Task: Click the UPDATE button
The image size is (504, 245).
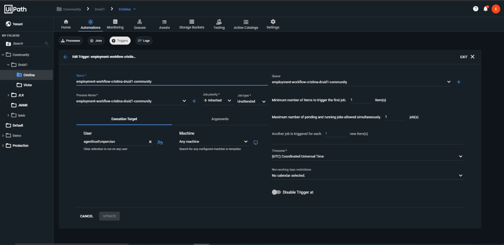Action: (109, 216)
